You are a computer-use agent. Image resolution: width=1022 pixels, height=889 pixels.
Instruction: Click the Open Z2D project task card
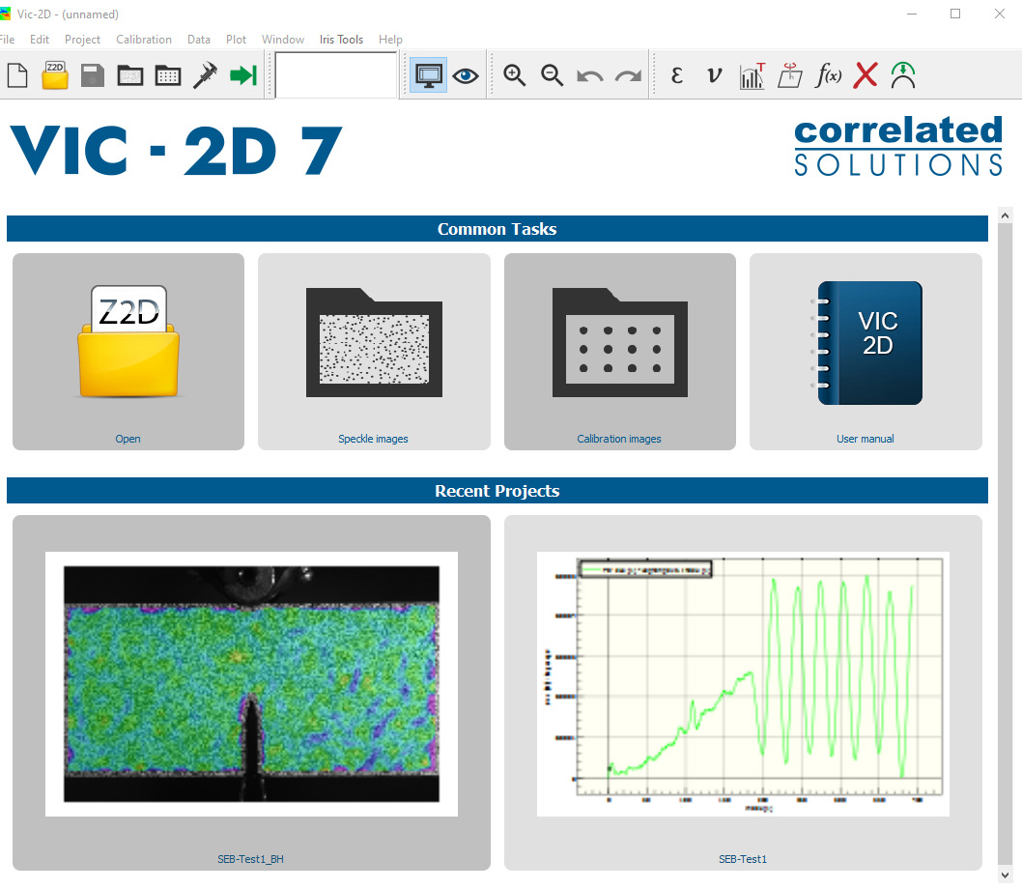coord(128,352)
